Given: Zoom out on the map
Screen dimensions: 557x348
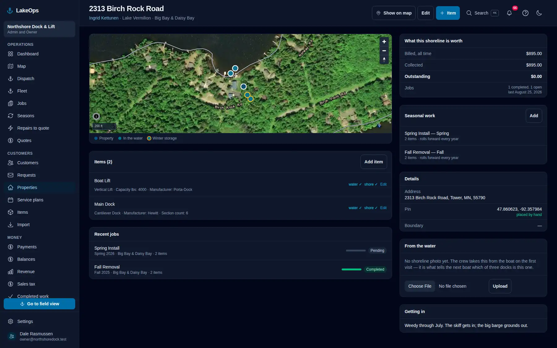Looking at the screenshot, I should [384, 51].
